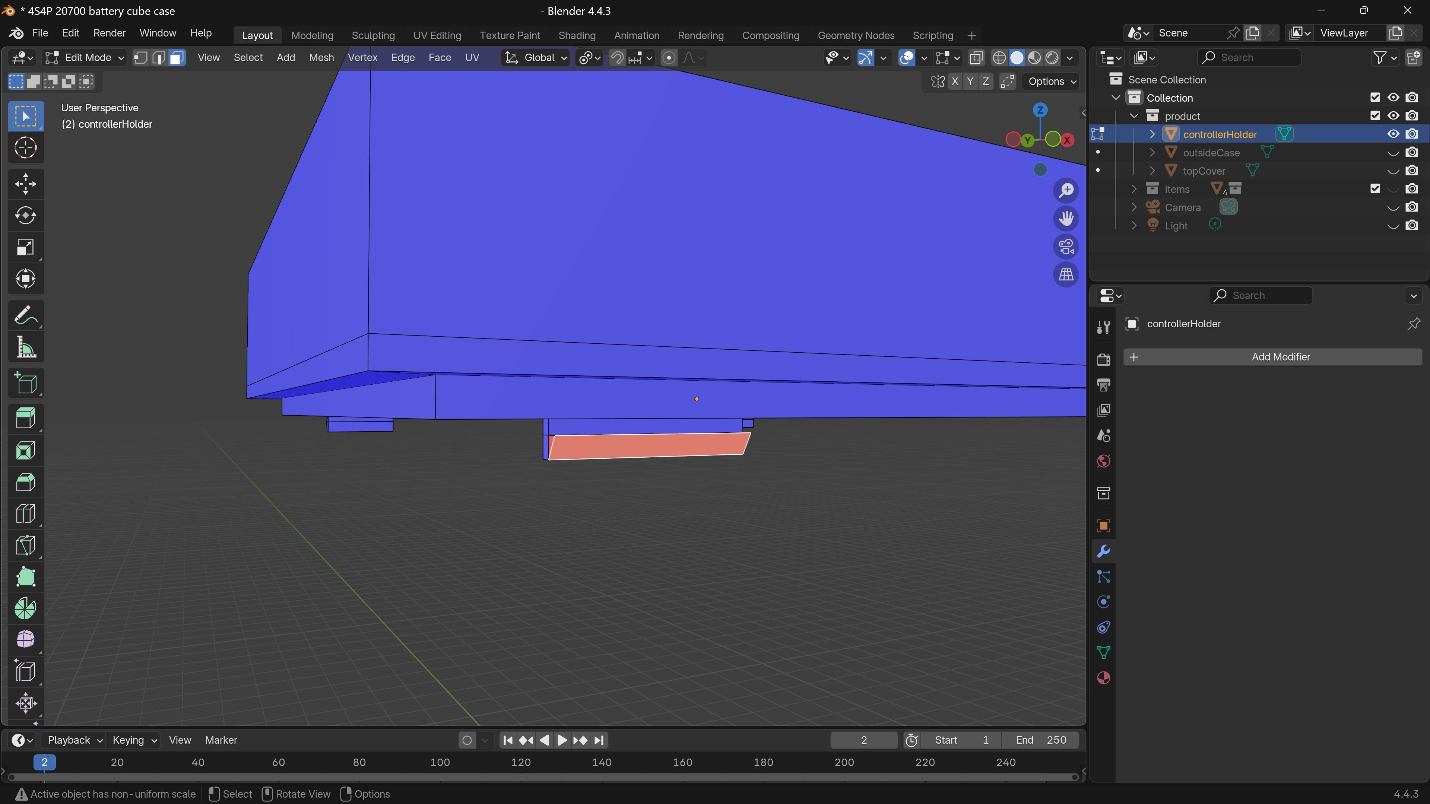Activate the Loop Cut tool
The height and width of the screenshot is (804, 1430).
pos(26,514)
